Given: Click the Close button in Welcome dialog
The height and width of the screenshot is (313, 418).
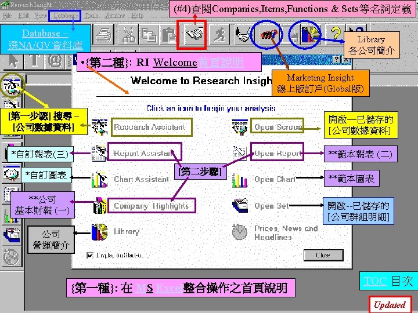Looking at the screenshot, I should click(x=323, y=255).
